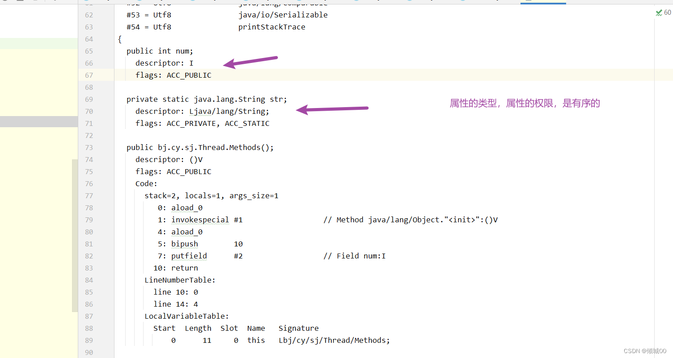The width and height of the screenshot is (673, 358).
Task: Click comment "// Method java/lang/Object."<init>":()V"
Action: click(x=411, y=220)
